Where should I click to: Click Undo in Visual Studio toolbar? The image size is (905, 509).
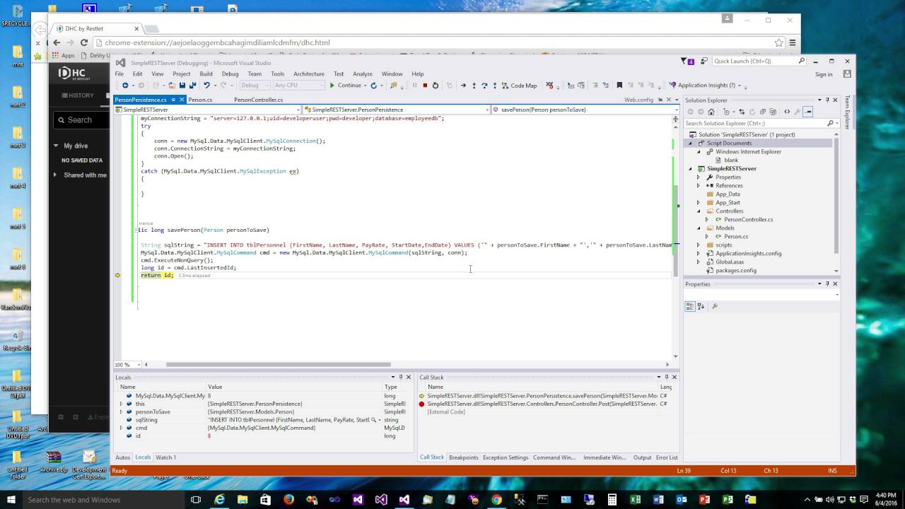pos(206,86)
